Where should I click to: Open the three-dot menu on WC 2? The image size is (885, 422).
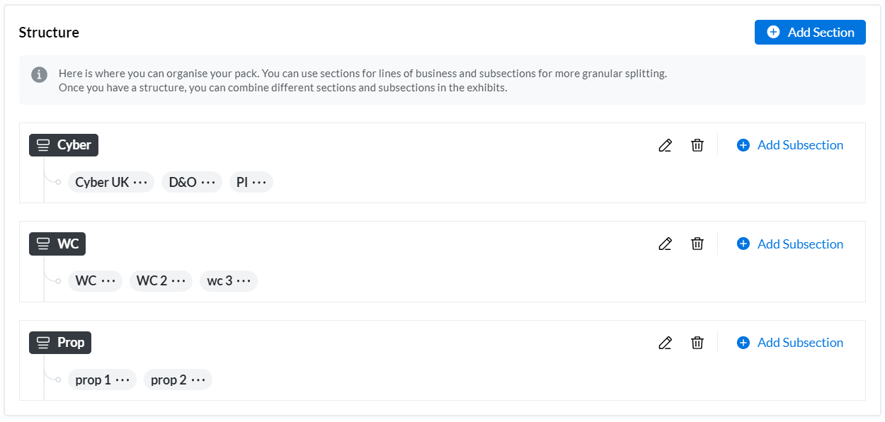(x=178, y=281)
